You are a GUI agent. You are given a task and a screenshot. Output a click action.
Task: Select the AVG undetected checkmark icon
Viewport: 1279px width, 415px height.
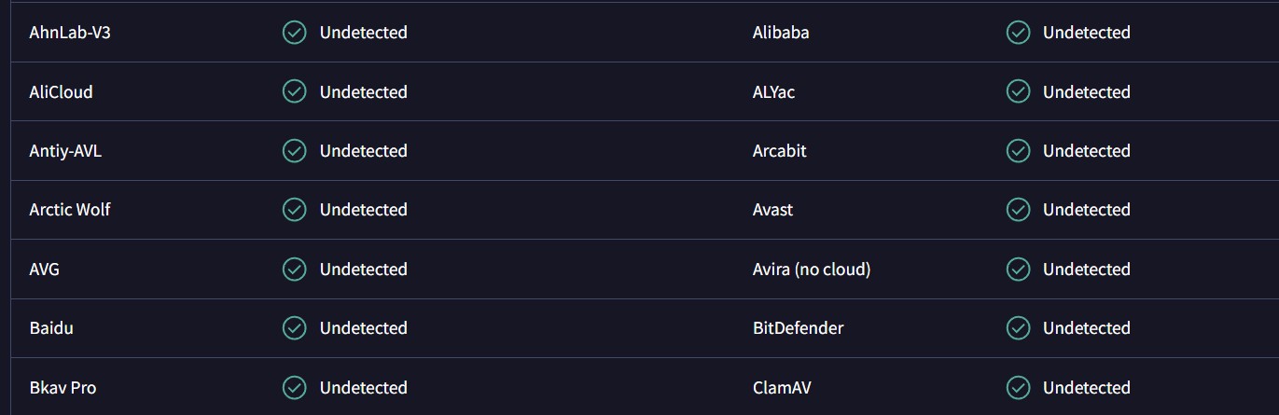pos(295,270)
